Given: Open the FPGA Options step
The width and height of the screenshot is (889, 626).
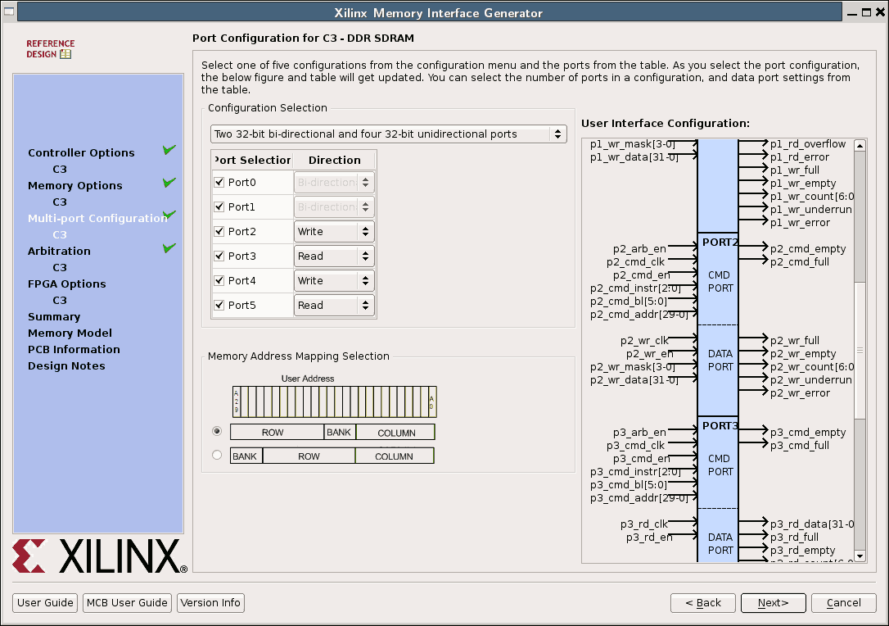Looking at the screenshot, I should tap(66, 284).
